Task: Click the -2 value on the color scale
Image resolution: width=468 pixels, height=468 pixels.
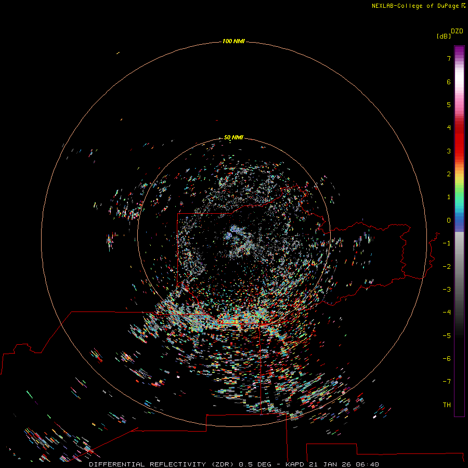Action: coord(447,267)
